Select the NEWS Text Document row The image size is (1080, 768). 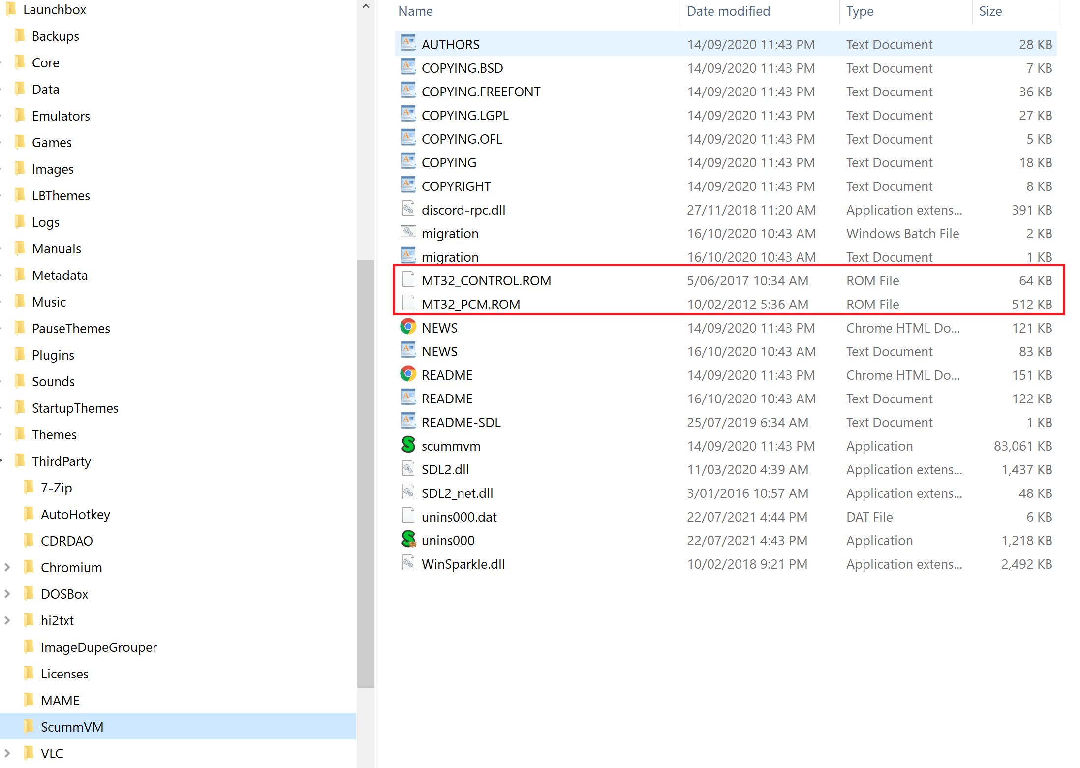click(x=726, y=351)
